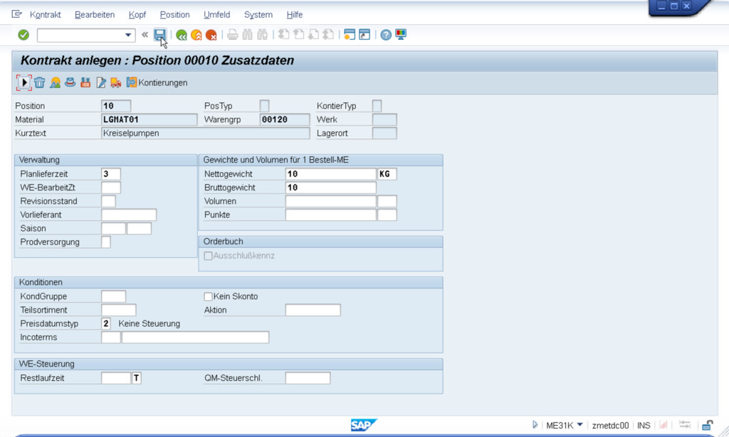Click the green Back arrow icon
The width and height of the screenshot is (729, 437).
(182, 35)
